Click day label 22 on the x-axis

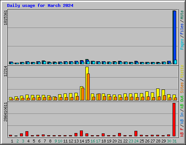tap(125, 141)
